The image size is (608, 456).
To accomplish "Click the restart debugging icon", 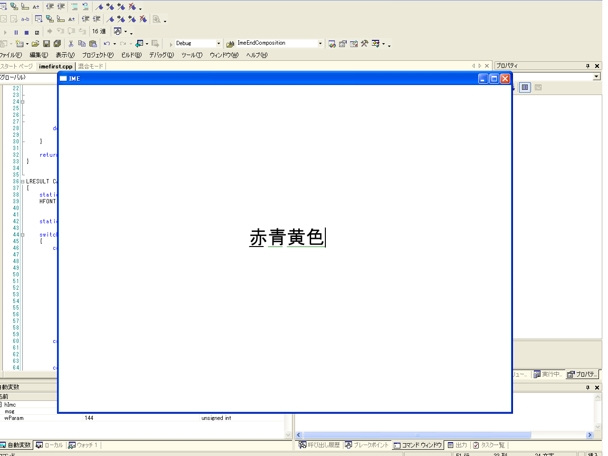I will coord(37,32).
